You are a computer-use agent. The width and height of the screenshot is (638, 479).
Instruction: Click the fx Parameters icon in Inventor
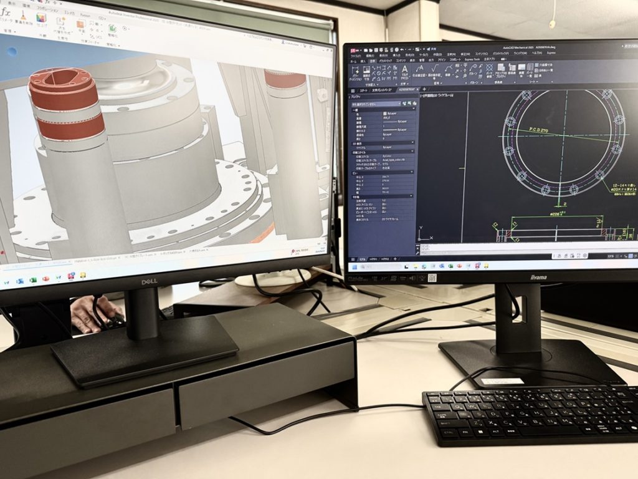5,12
